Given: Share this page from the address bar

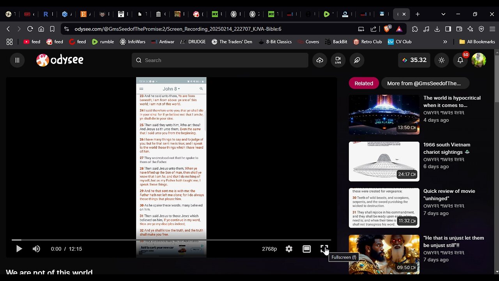Looking at the screenshot, I should pyautogui.click(x=373, y=29).
